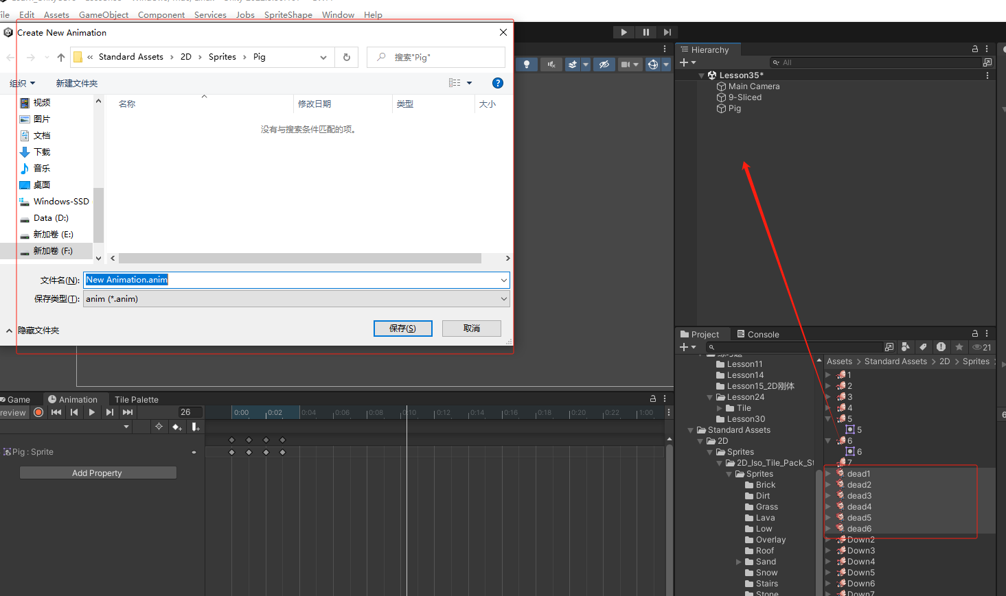The image size is (1006, 596).
Task: Click the Project log entries exclamation icon
Action: point(941,347)
